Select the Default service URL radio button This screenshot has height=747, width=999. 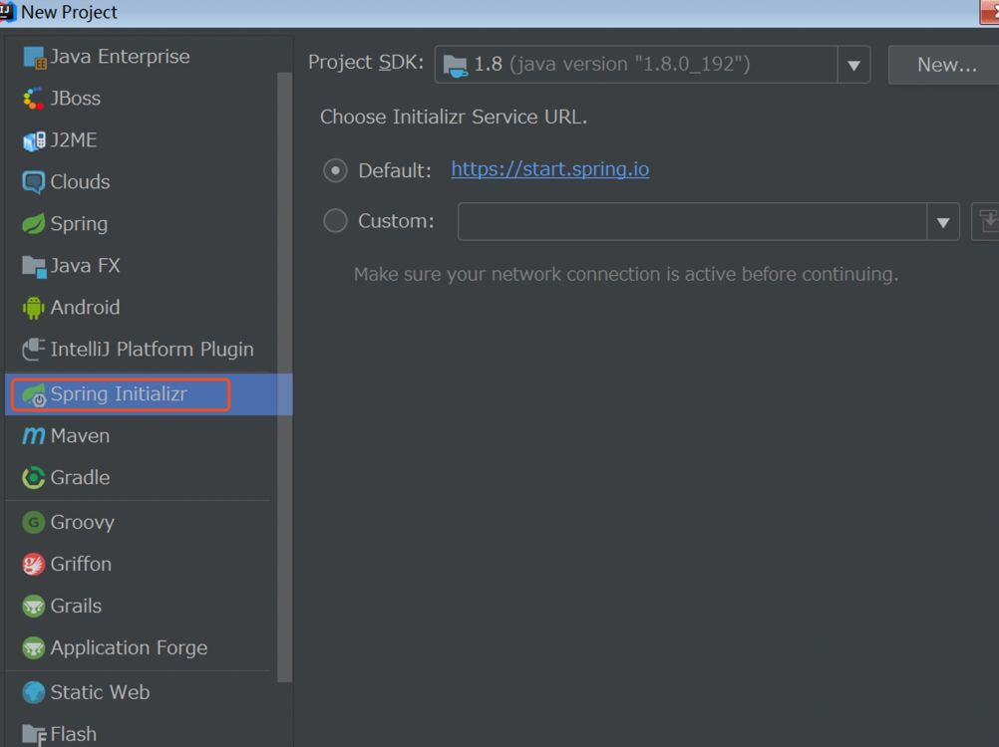335,170
